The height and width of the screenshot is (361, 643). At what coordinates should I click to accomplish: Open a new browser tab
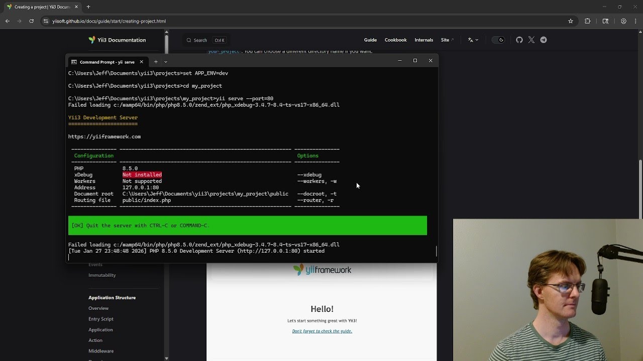tap(88, 7)
